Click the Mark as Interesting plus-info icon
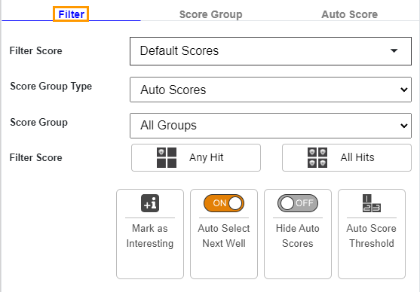 pyautogui.click(x=150, y=203)
